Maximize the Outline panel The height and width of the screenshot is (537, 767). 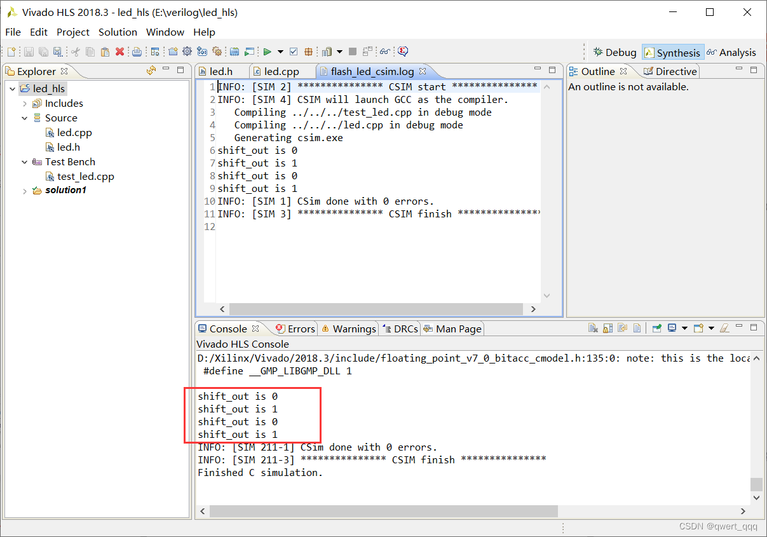(x=754, y=70)
